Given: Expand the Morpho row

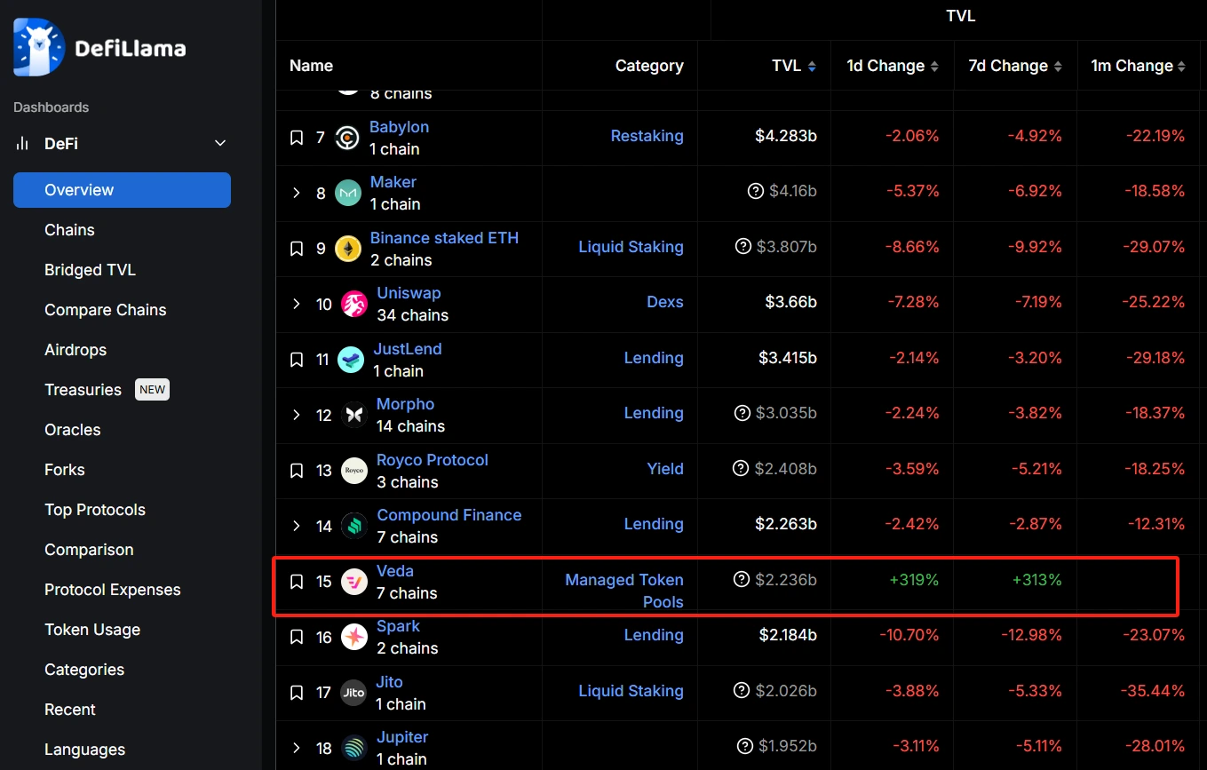Looking at the screenshot, I should (297, 415).
